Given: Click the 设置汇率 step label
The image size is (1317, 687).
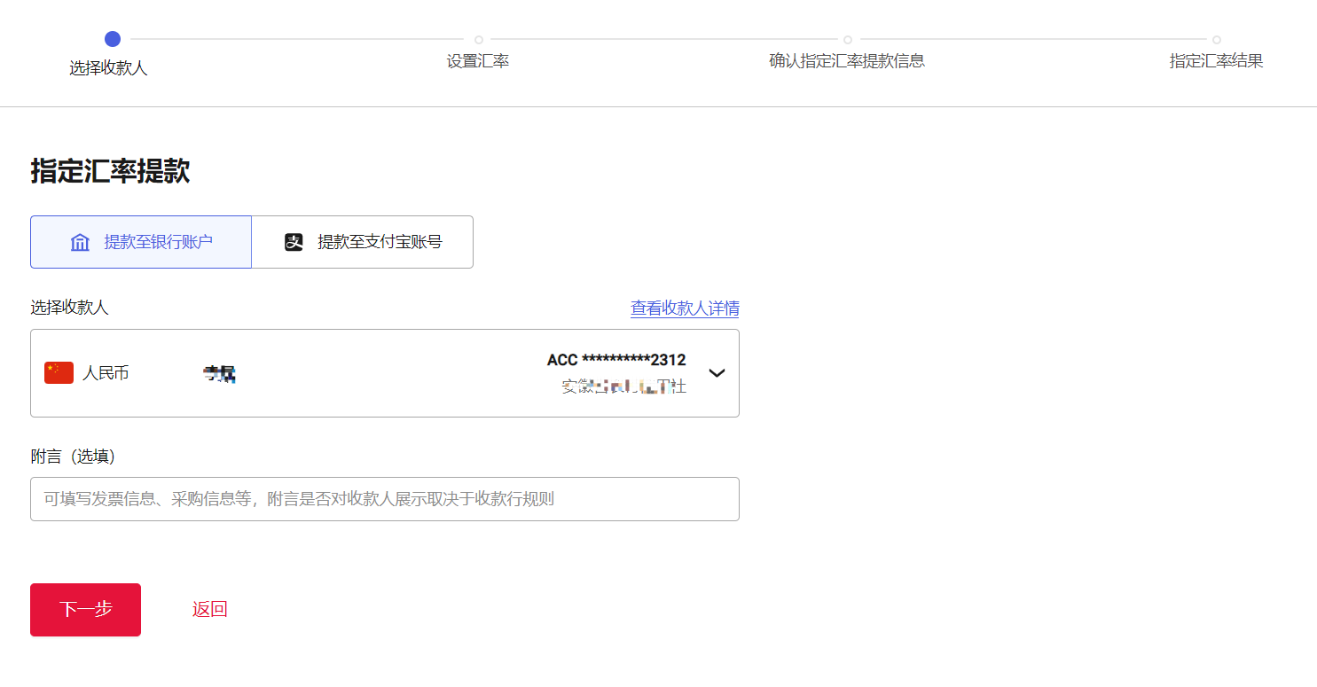Looking at the screenshot, I should (x=478, y=61).
